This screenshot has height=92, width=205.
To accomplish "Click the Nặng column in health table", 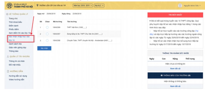I will [175, 59].
